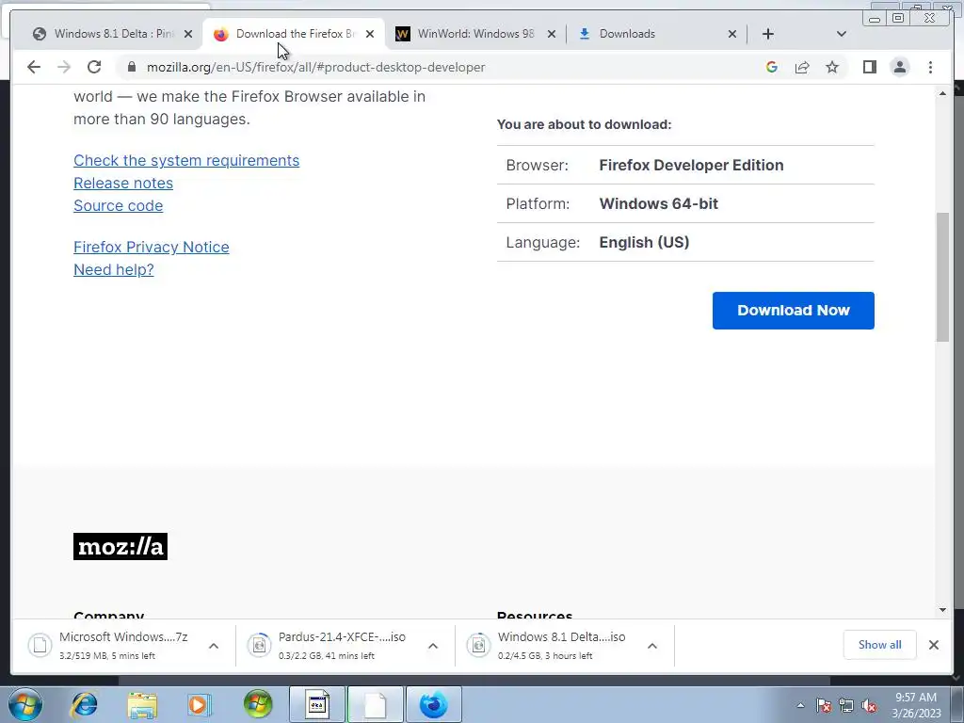Show hidden system tray icons
Screen dimensions: 964x723
[x=800, y=705]
